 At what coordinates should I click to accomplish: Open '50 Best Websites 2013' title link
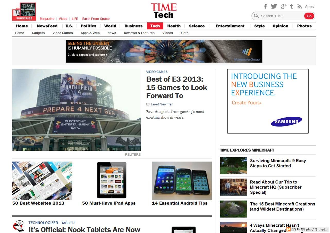tap(38, 203)
